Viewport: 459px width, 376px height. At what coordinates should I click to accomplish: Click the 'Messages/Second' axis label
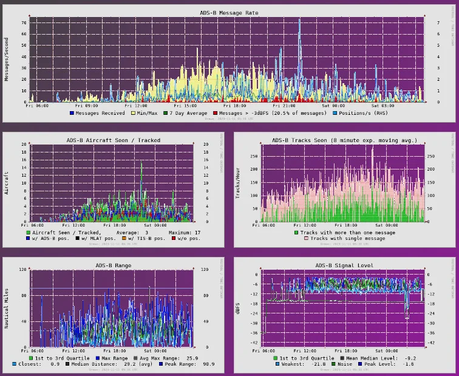coord(7,60)
